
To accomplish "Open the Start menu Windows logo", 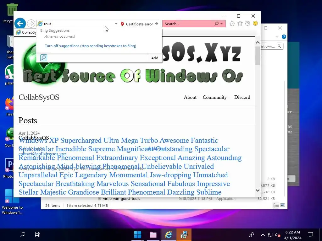I will point(138,235).
